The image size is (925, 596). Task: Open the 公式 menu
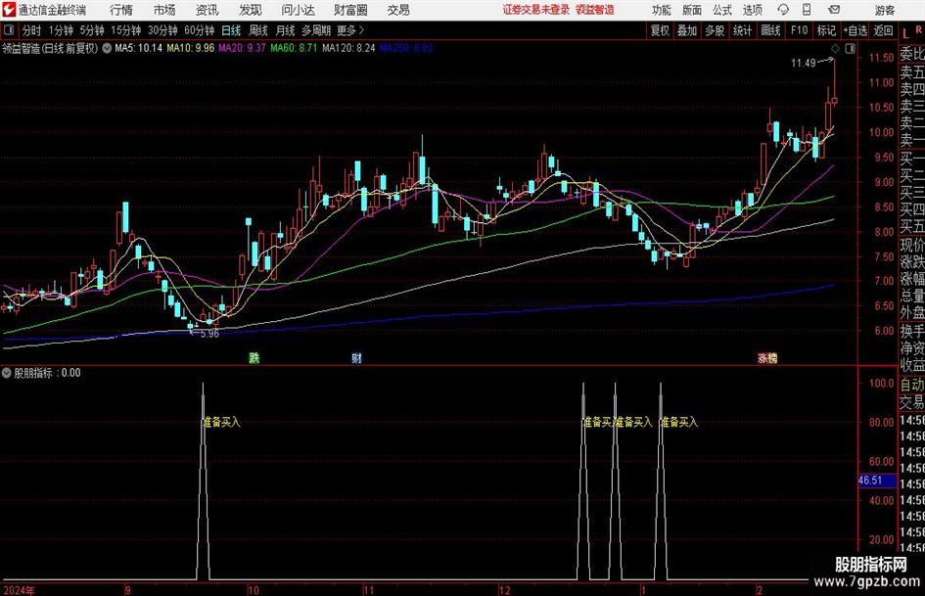[x=722, y=10]
